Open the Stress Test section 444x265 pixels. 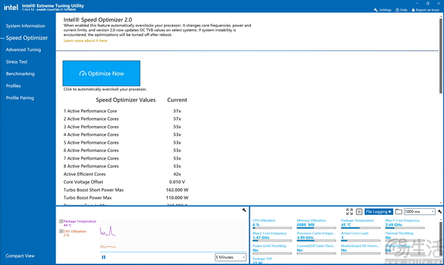click(17, 62)
